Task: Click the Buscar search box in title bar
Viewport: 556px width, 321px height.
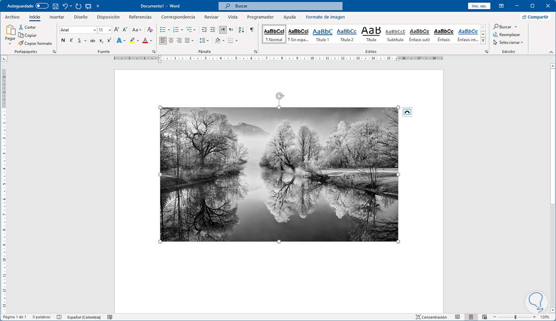Action: pos(280,6)
